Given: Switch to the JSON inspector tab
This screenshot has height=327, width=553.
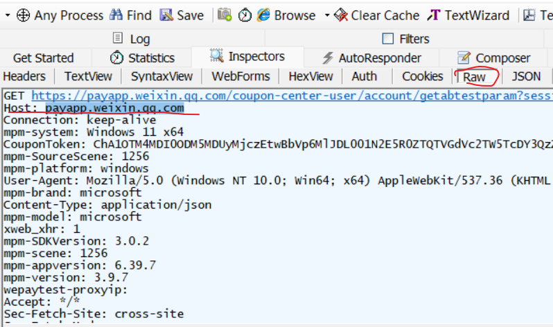Looking at the screenshot, I should click(x=526, y=76).
